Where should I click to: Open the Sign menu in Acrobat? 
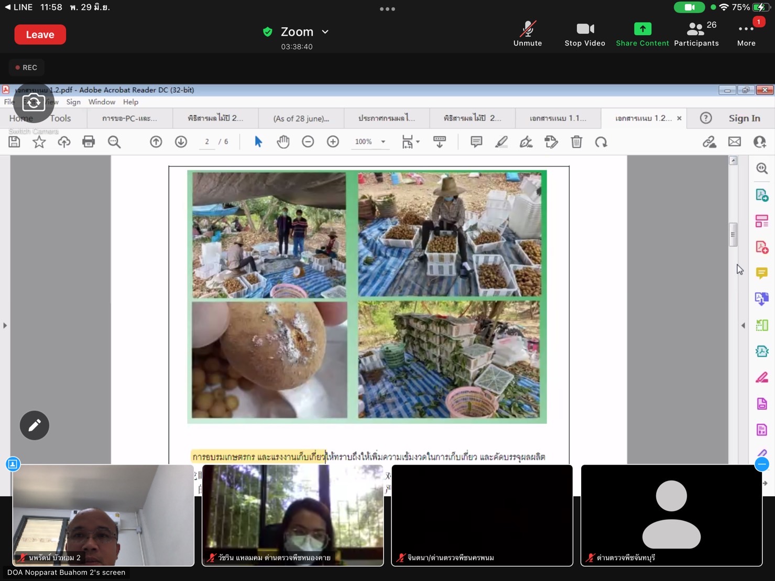tap(73, 102)
